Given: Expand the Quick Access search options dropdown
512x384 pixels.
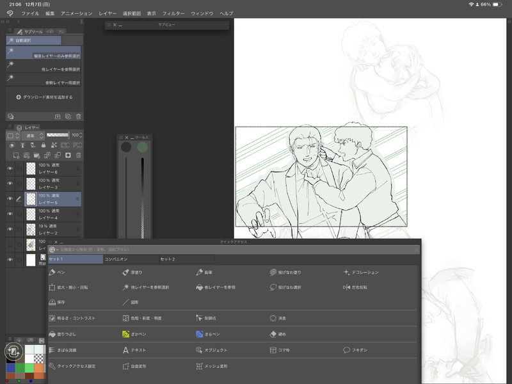Looking at the screenshot, I should point(53,249).
